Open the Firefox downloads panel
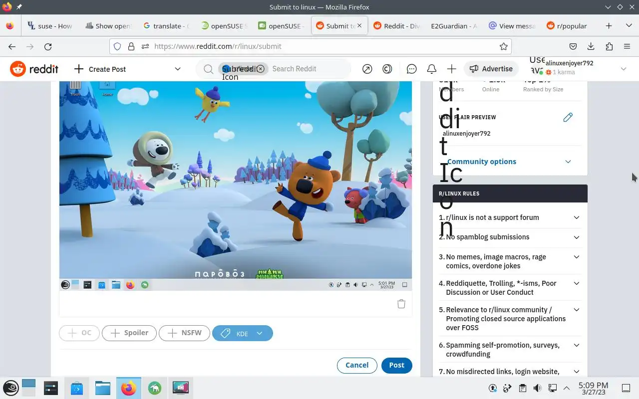The width and height of the screenshot is (639, 399). 591,46
